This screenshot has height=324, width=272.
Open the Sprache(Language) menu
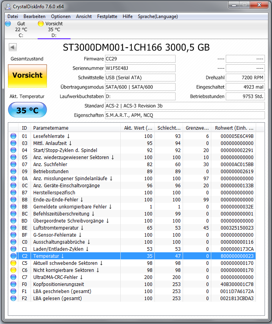coord(158,16)
